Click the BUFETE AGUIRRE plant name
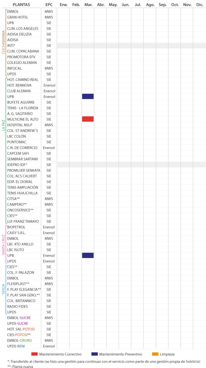This screenshot has width=206, height=368. coord(21,102)
